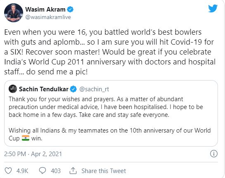Open Wasim Akram's profile picture
This screenshot has width=225, height=178.
[14, 13]
